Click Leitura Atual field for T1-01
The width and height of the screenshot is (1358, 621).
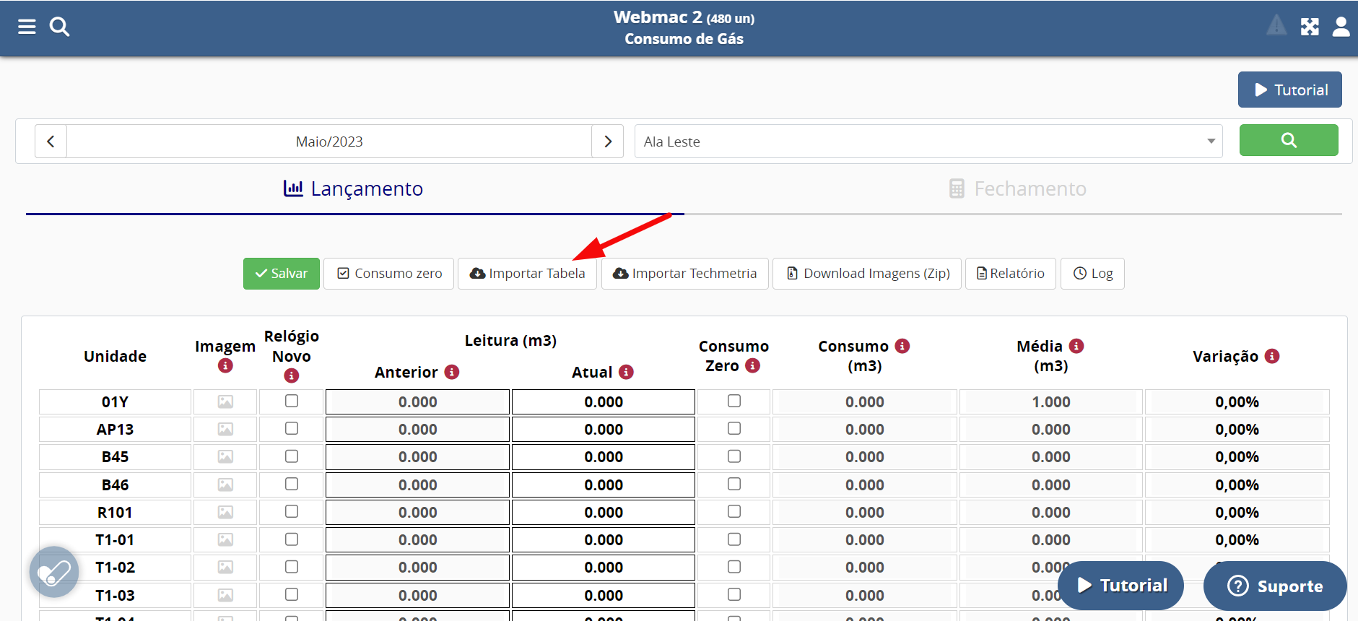tap(604, 540)
